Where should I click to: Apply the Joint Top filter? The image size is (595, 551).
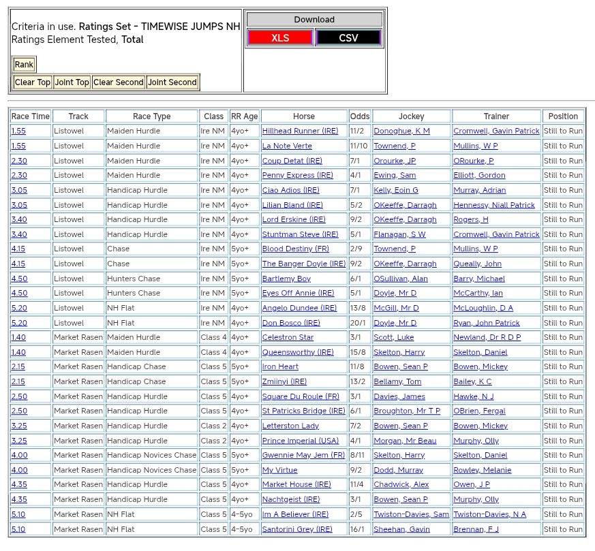pos(72,82)
